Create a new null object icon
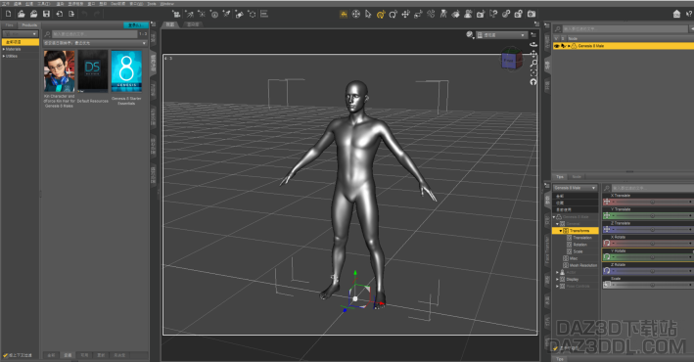Viewport: 694px width, 362px height. pos(253,14)
